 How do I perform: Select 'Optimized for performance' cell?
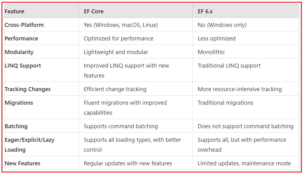click(118, 39)
